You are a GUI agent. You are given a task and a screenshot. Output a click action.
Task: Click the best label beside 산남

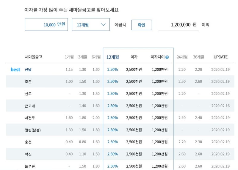tap(15, 70)
